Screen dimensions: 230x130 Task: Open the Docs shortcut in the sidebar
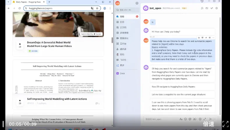tap(127, 73)
